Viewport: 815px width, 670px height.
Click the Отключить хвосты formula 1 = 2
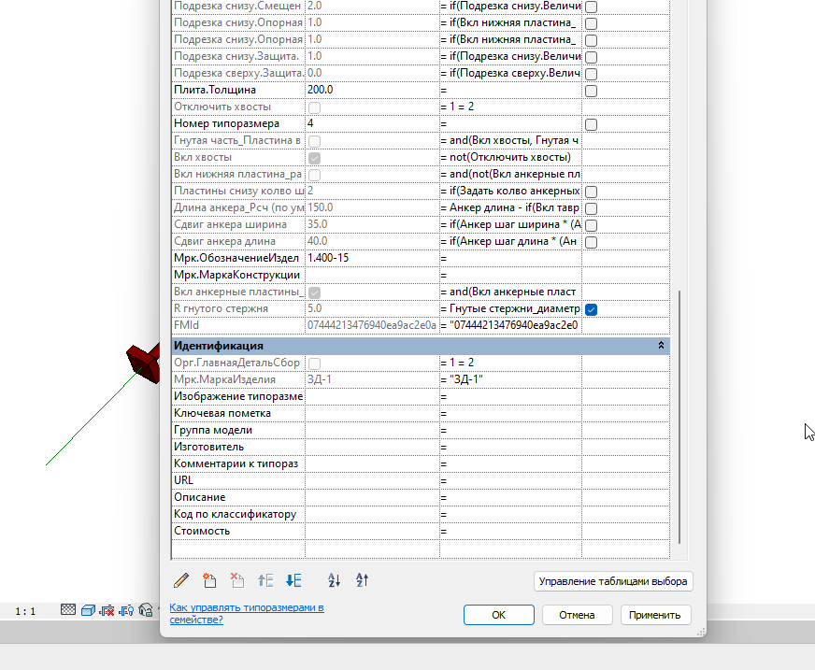coord(510,107)
